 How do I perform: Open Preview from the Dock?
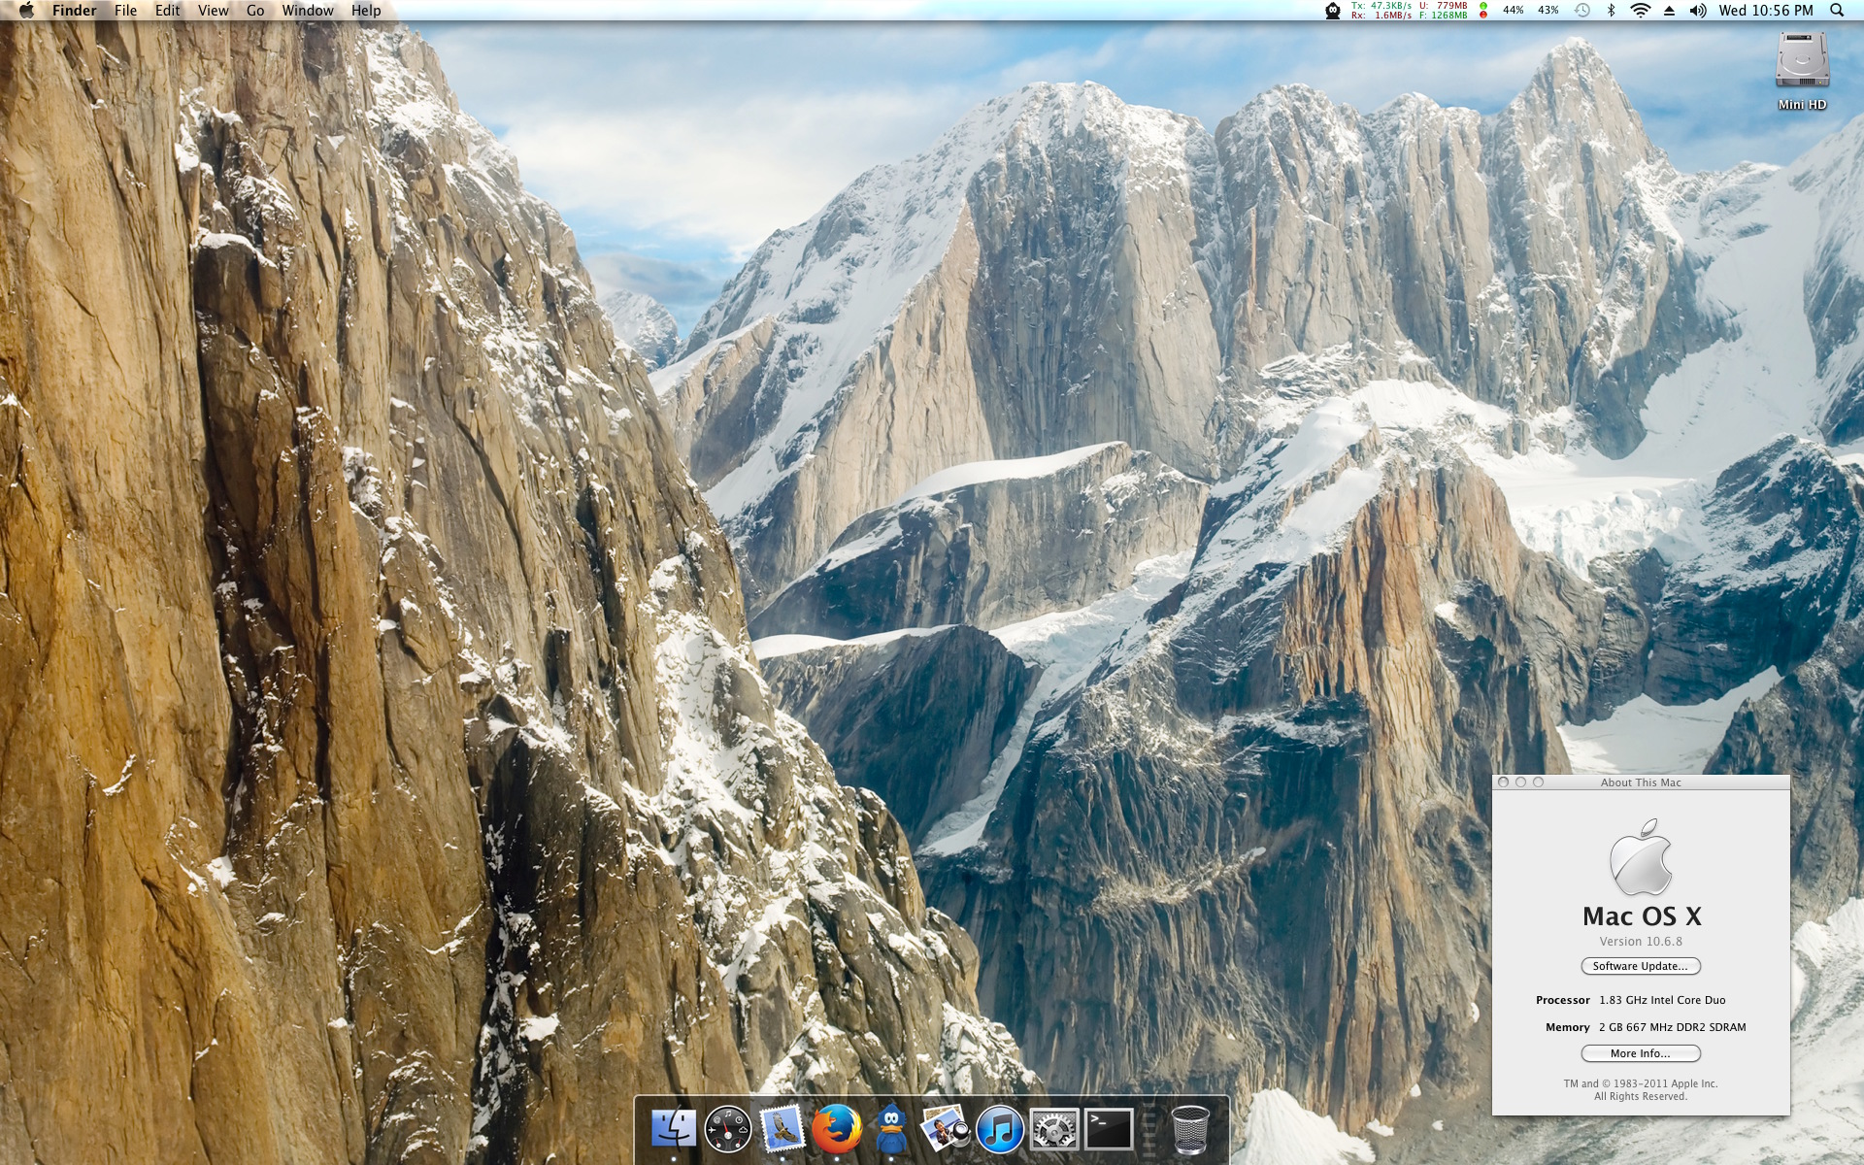pos(945,1129)
